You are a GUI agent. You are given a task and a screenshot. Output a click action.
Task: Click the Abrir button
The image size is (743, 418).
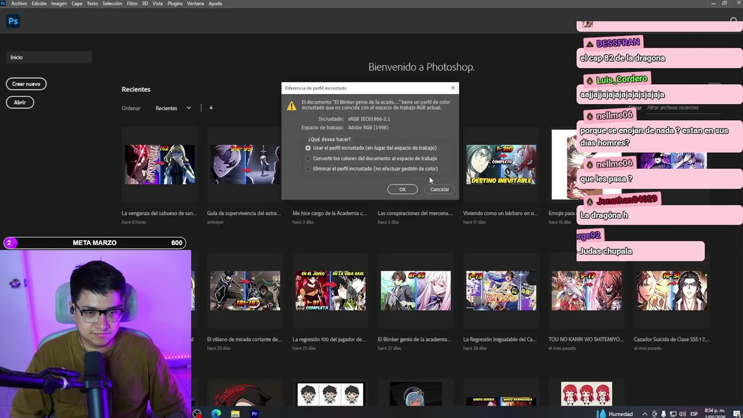(20, 102)
